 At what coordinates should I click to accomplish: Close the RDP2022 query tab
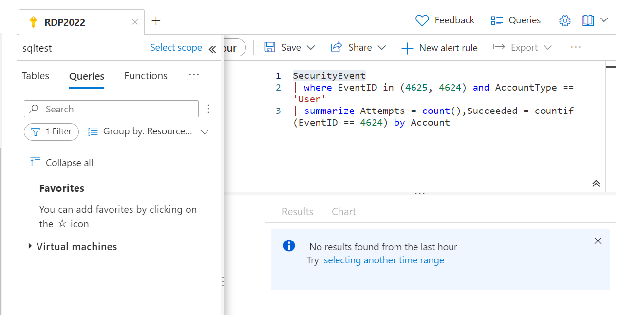coord(135,22)
